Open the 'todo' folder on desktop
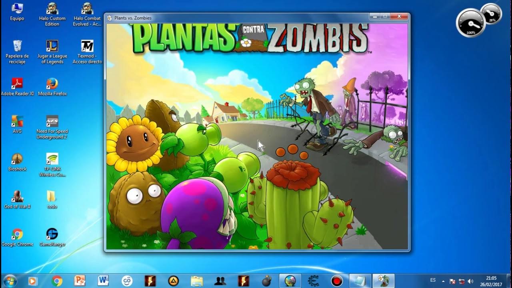 coord(52,200)
